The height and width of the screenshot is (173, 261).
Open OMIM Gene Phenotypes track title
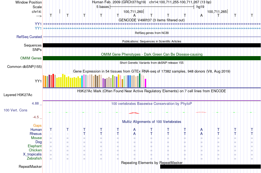click(152, 54)
